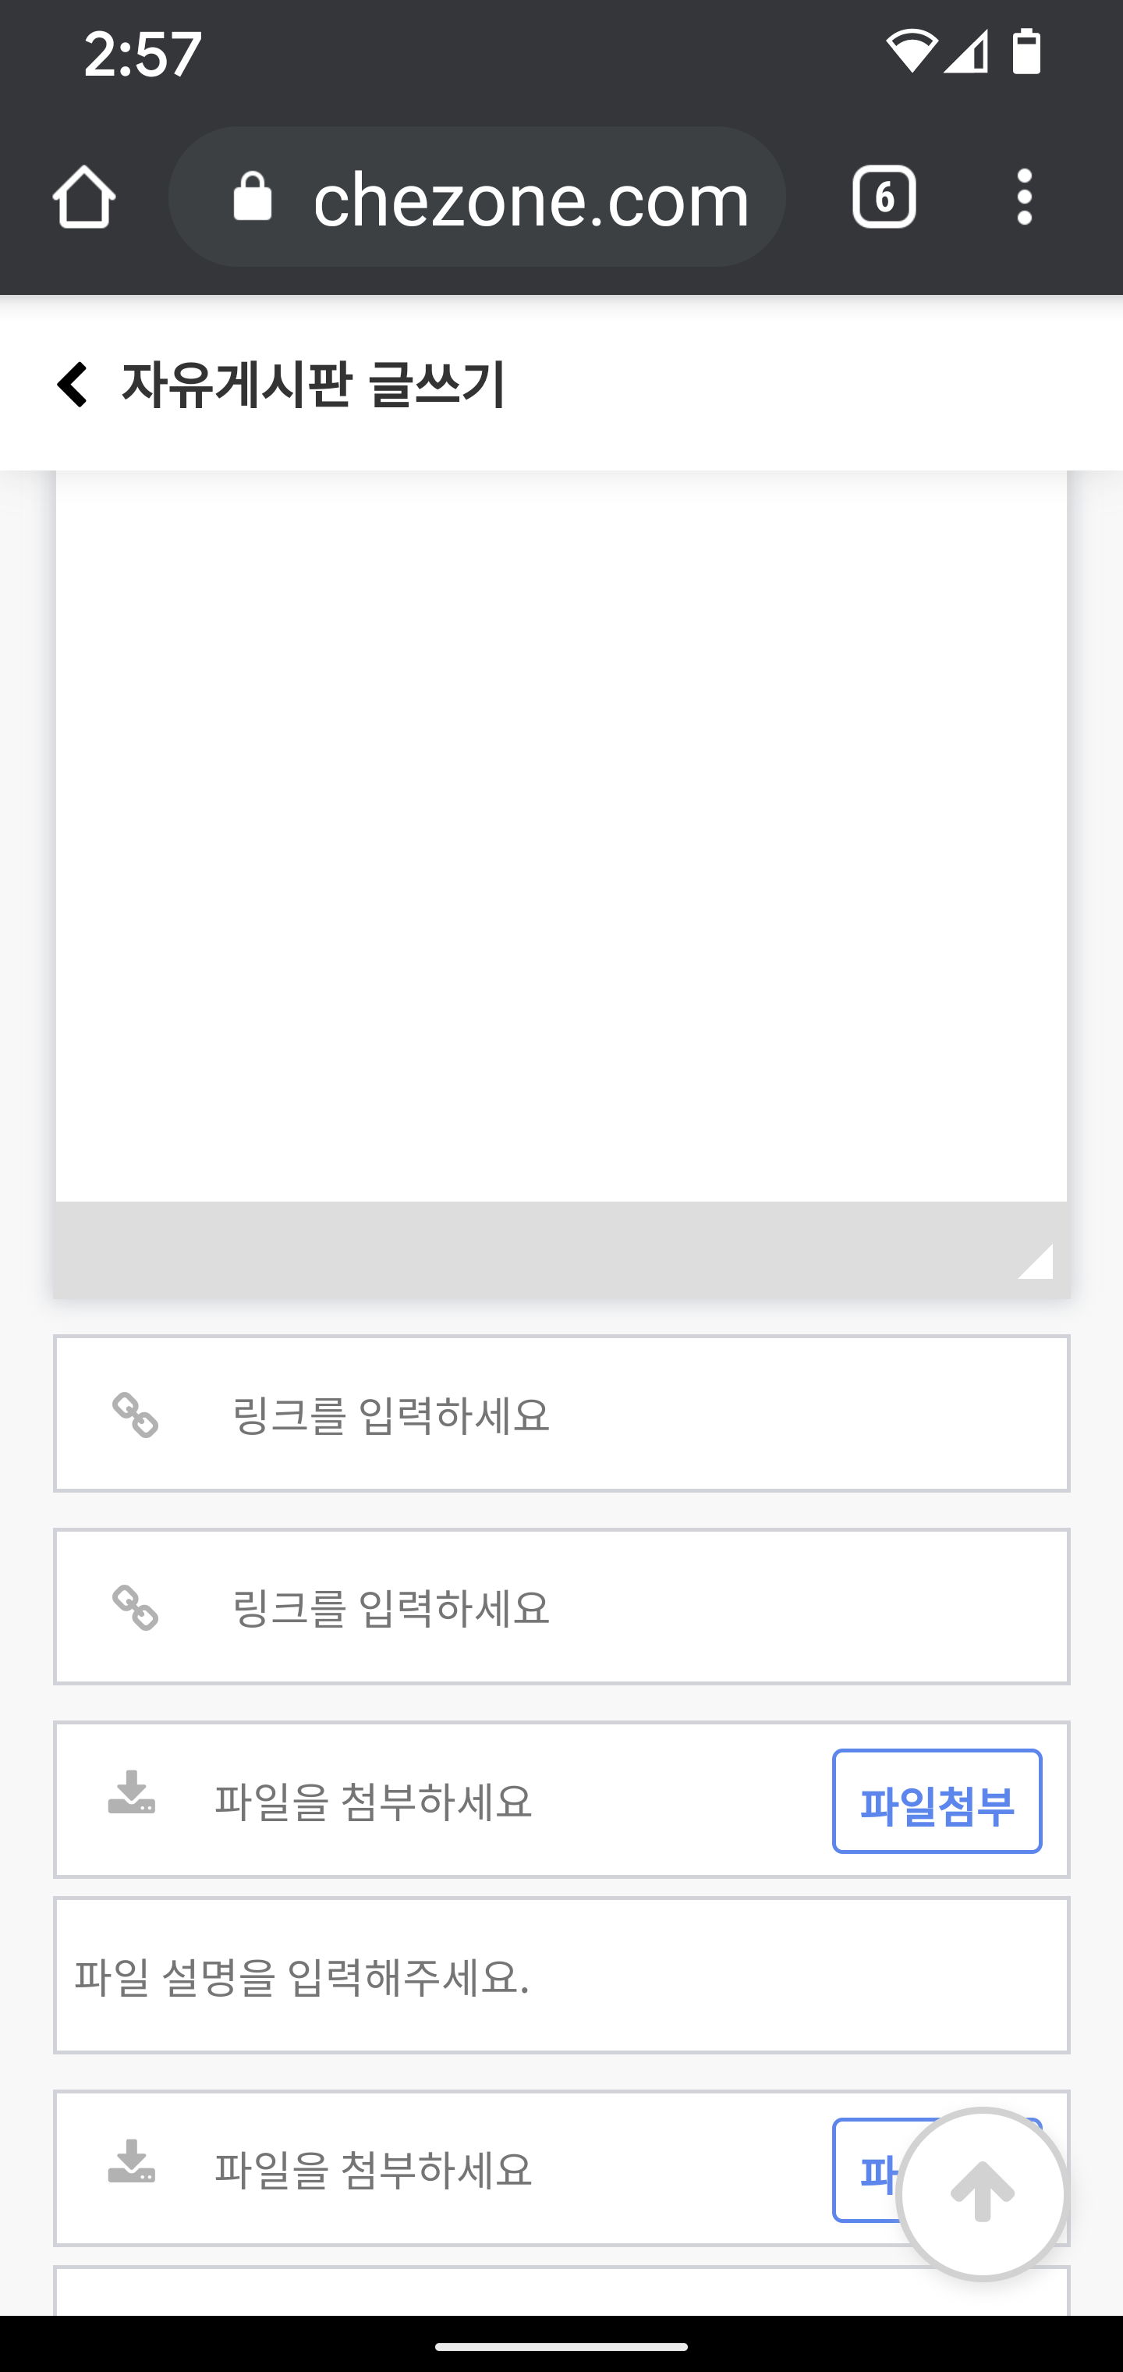Click the first 파일첨부 button
The height and width of the screenshot is (2372, 1123).
[x=937, y=1801]
